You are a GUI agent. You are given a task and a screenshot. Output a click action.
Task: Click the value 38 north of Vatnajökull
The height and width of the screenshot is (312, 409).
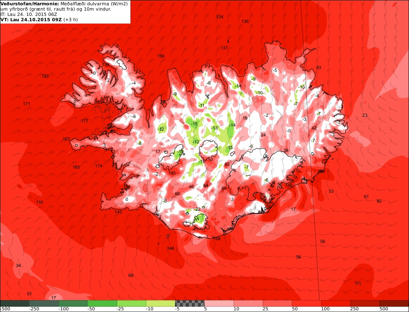point(286,151)
